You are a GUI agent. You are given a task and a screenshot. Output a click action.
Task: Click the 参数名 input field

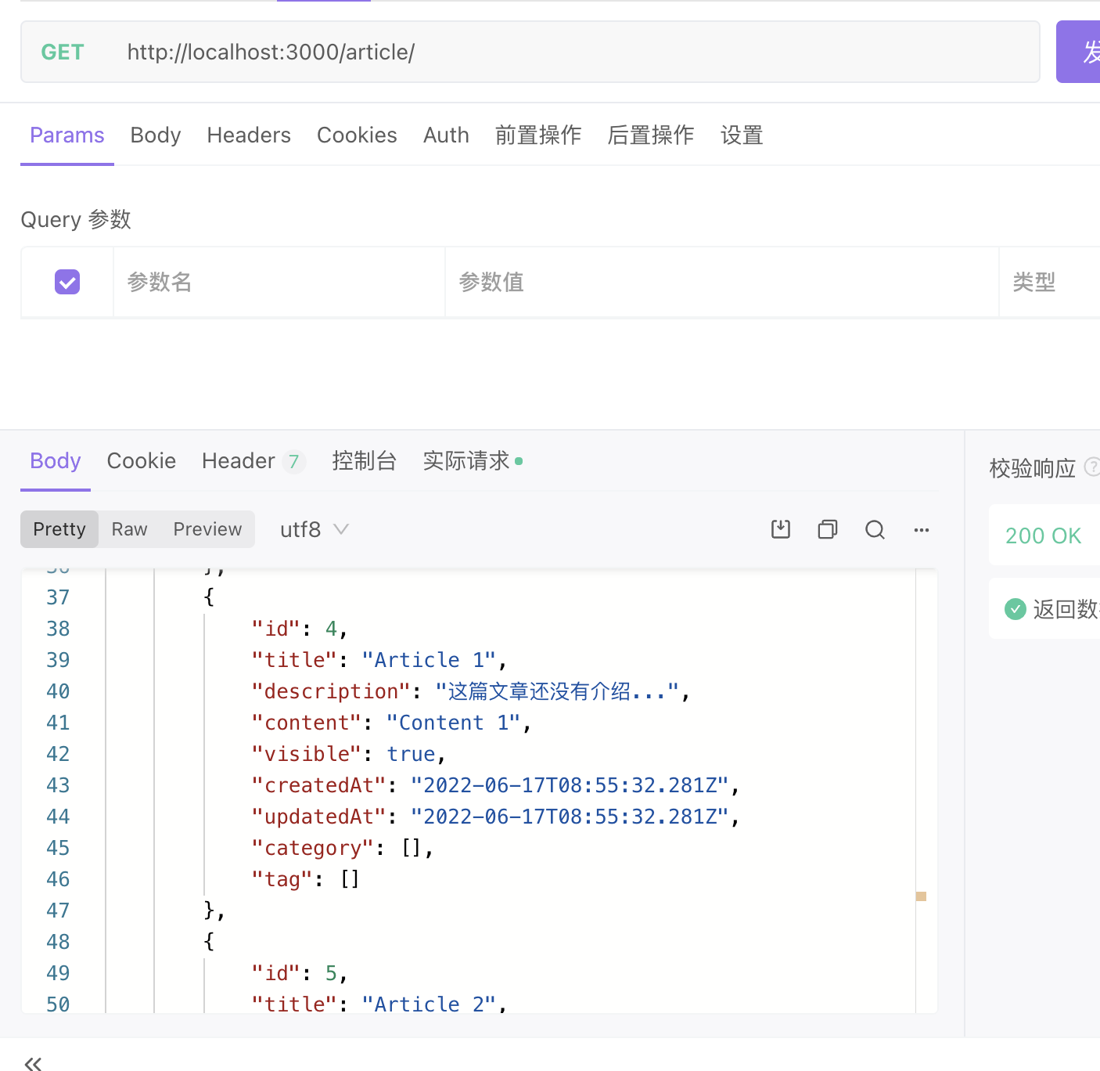[x=279, y=282]
